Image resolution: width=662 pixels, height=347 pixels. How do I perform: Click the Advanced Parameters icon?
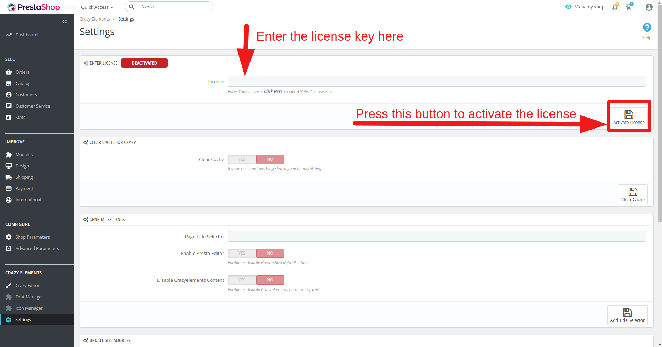pyautogui.click(x=9, y=248)
